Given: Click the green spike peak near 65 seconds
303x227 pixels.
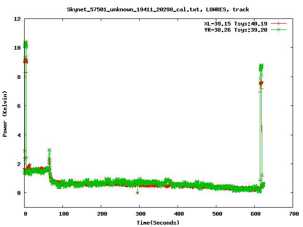Looking at the screenshot, I should [49, 150].
